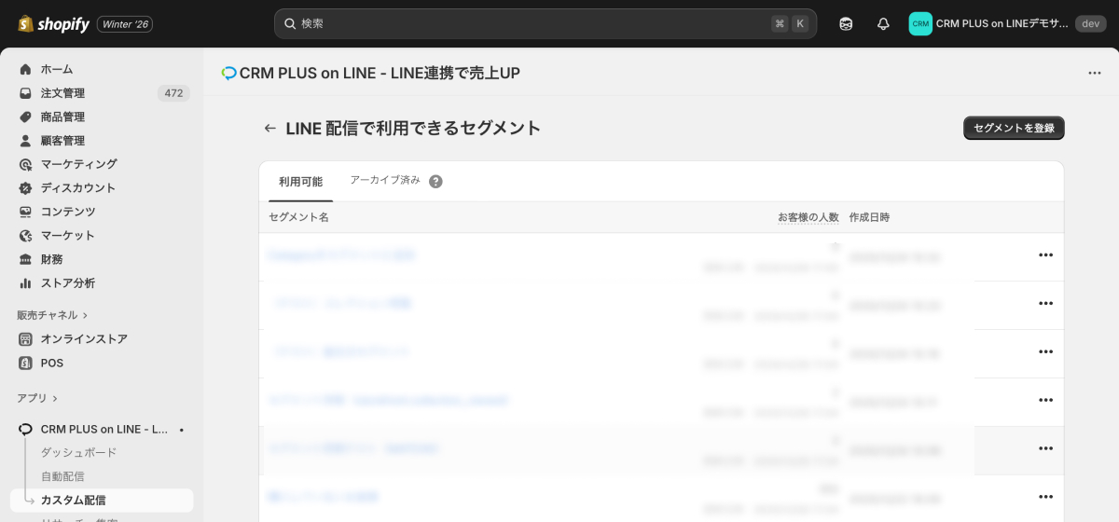1119x522 pixels.
Task: Click the online store icon
Action: pyautogui.click(x=25, y=339)
